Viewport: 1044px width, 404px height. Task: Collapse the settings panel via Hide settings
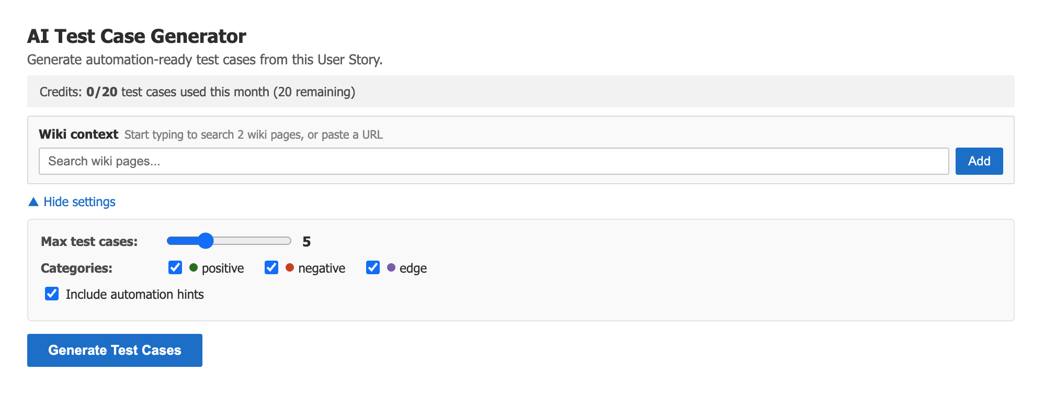pyautogui.click(x=78, y=201)
